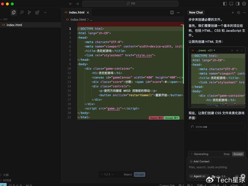Screen dimensions: 248x186
Task: Click index.html in the breadcrumb
Action: 78,19
